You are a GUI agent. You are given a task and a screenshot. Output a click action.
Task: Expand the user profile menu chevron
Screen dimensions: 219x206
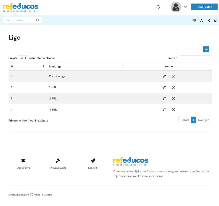pyautogui.click(x=185, y=7)
